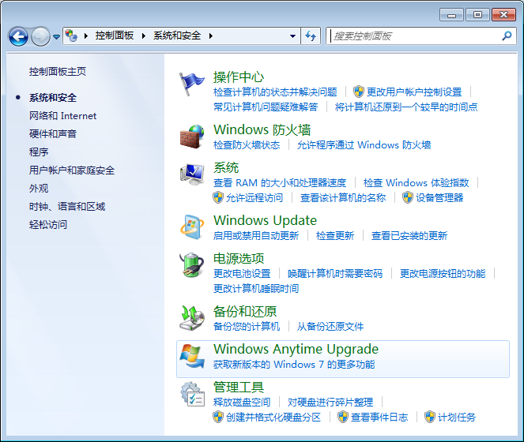This screenshot has height=442, width=524.
Task: Open 轻松访问 category in sidebar
Action: point(48,224)
